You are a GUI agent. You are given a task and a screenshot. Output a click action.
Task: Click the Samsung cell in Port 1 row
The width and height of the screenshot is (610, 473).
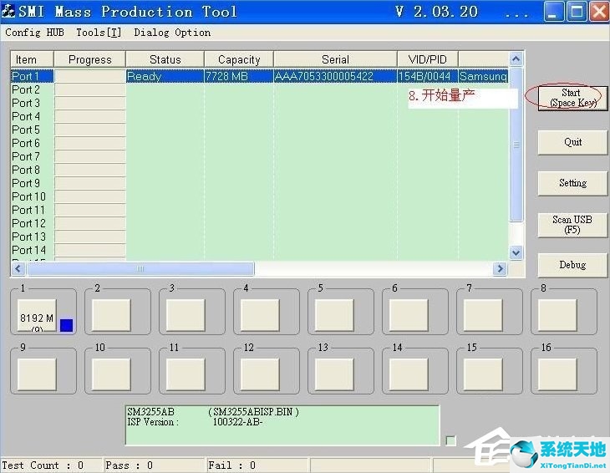[483, 76]
